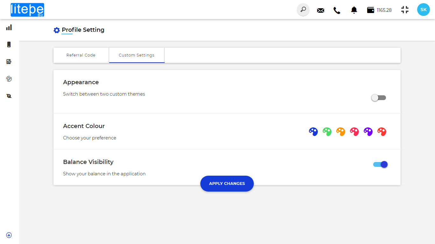Screen dimensions: 435x244
Task: Open the search icon in header
Action: coord(303,10)
